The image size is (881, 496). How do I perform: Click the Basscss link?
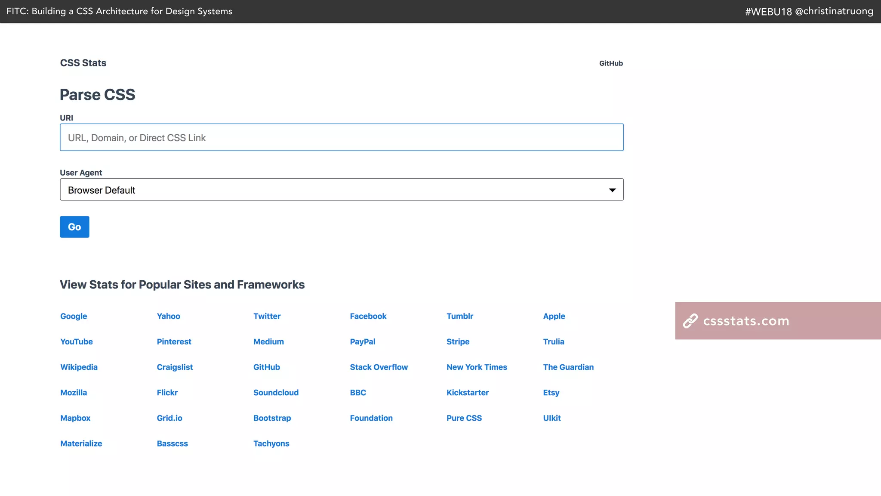point(172,443)
